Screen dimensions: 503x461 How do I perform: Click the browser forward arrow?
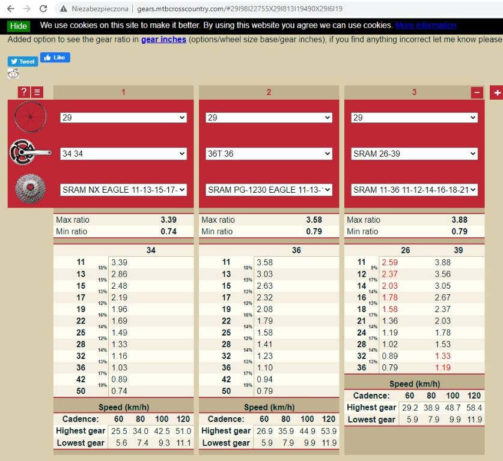pos(27,8)
